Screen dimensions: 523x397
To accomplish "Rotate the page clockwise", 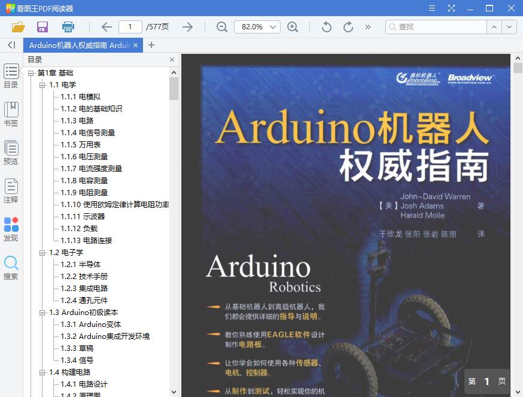I will coord(348,27).
